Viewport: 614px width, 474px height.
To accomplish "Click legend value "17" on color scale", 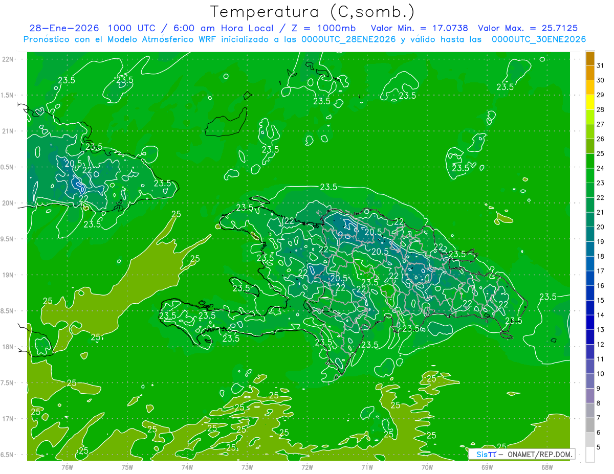I will pyautogui.click(x=601, y=271).
